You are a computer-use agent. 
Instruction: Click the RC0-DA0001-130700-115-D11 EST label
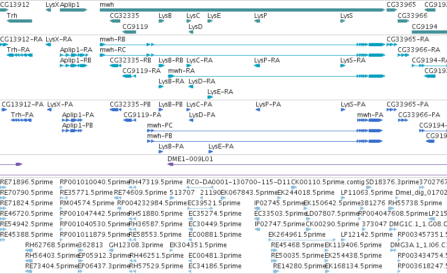[238, 182]
